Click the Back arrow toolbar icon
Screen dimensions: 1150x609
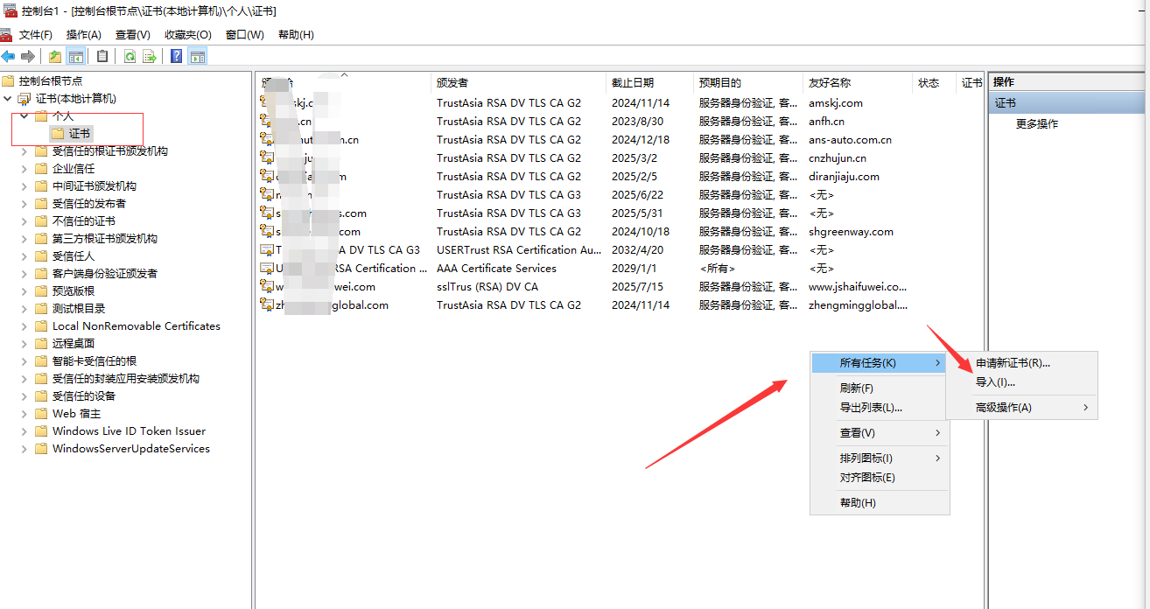[x=8, y=57]
